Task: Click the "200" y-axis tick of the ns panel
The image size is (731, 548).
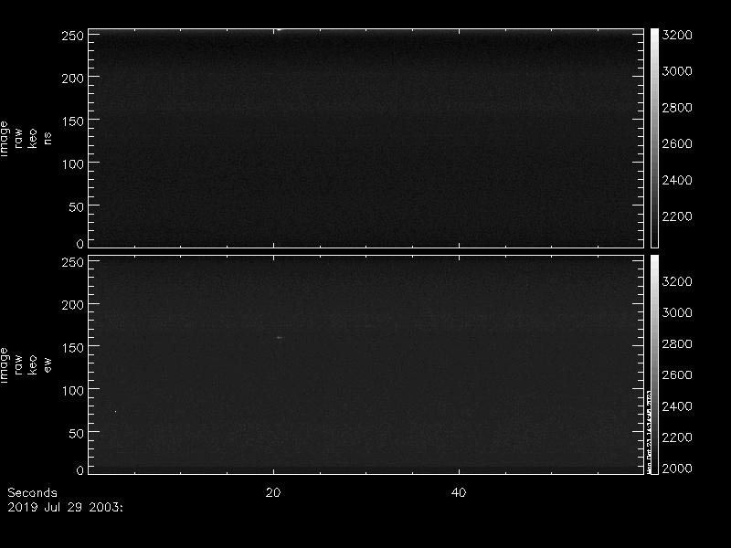Action: click(73, 79)
